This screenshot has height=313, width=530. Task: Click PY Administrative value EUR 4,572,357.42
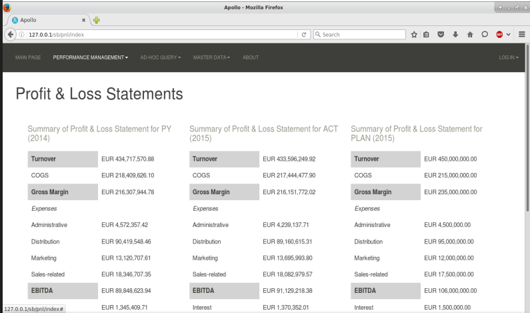[x=125, y=225]
